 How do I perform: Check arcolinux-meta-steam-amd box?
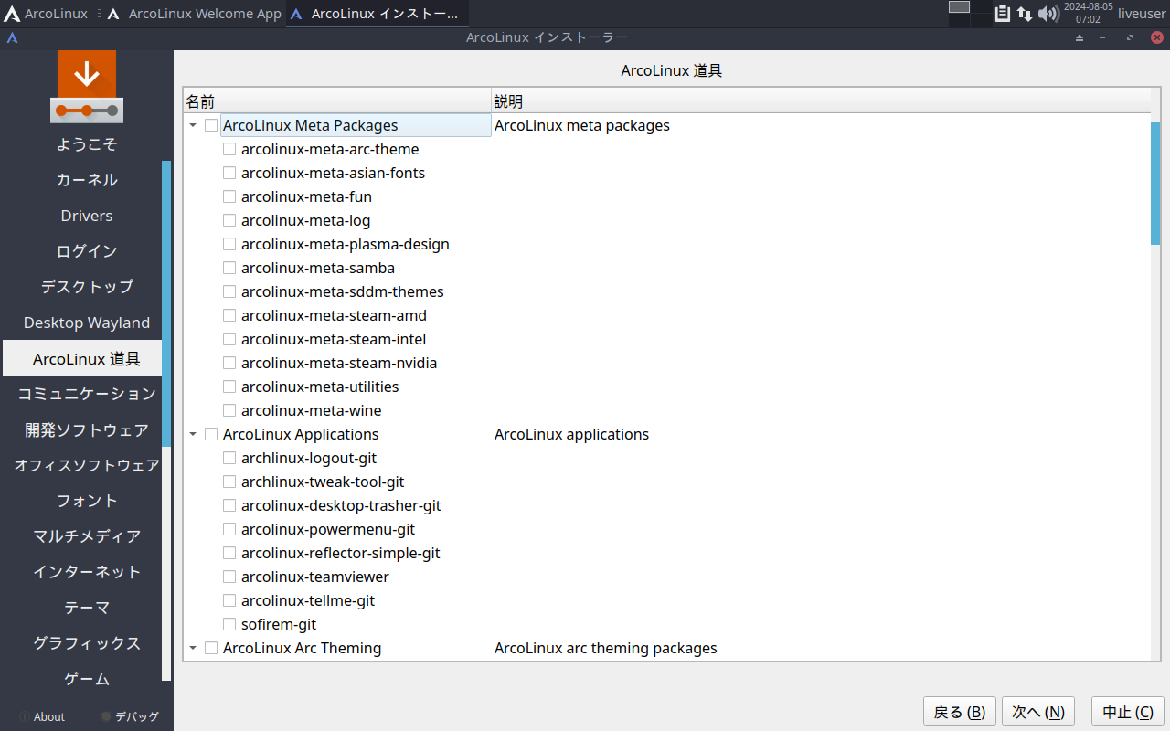coord(229,315)
